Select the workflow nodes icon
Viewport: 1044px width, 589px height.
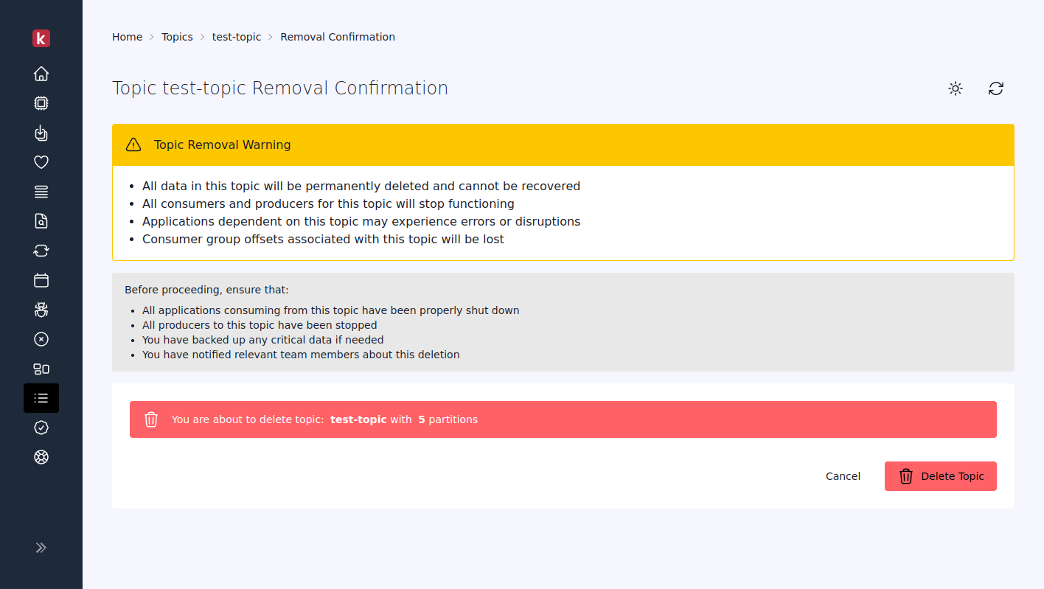(x=41, y=369)
